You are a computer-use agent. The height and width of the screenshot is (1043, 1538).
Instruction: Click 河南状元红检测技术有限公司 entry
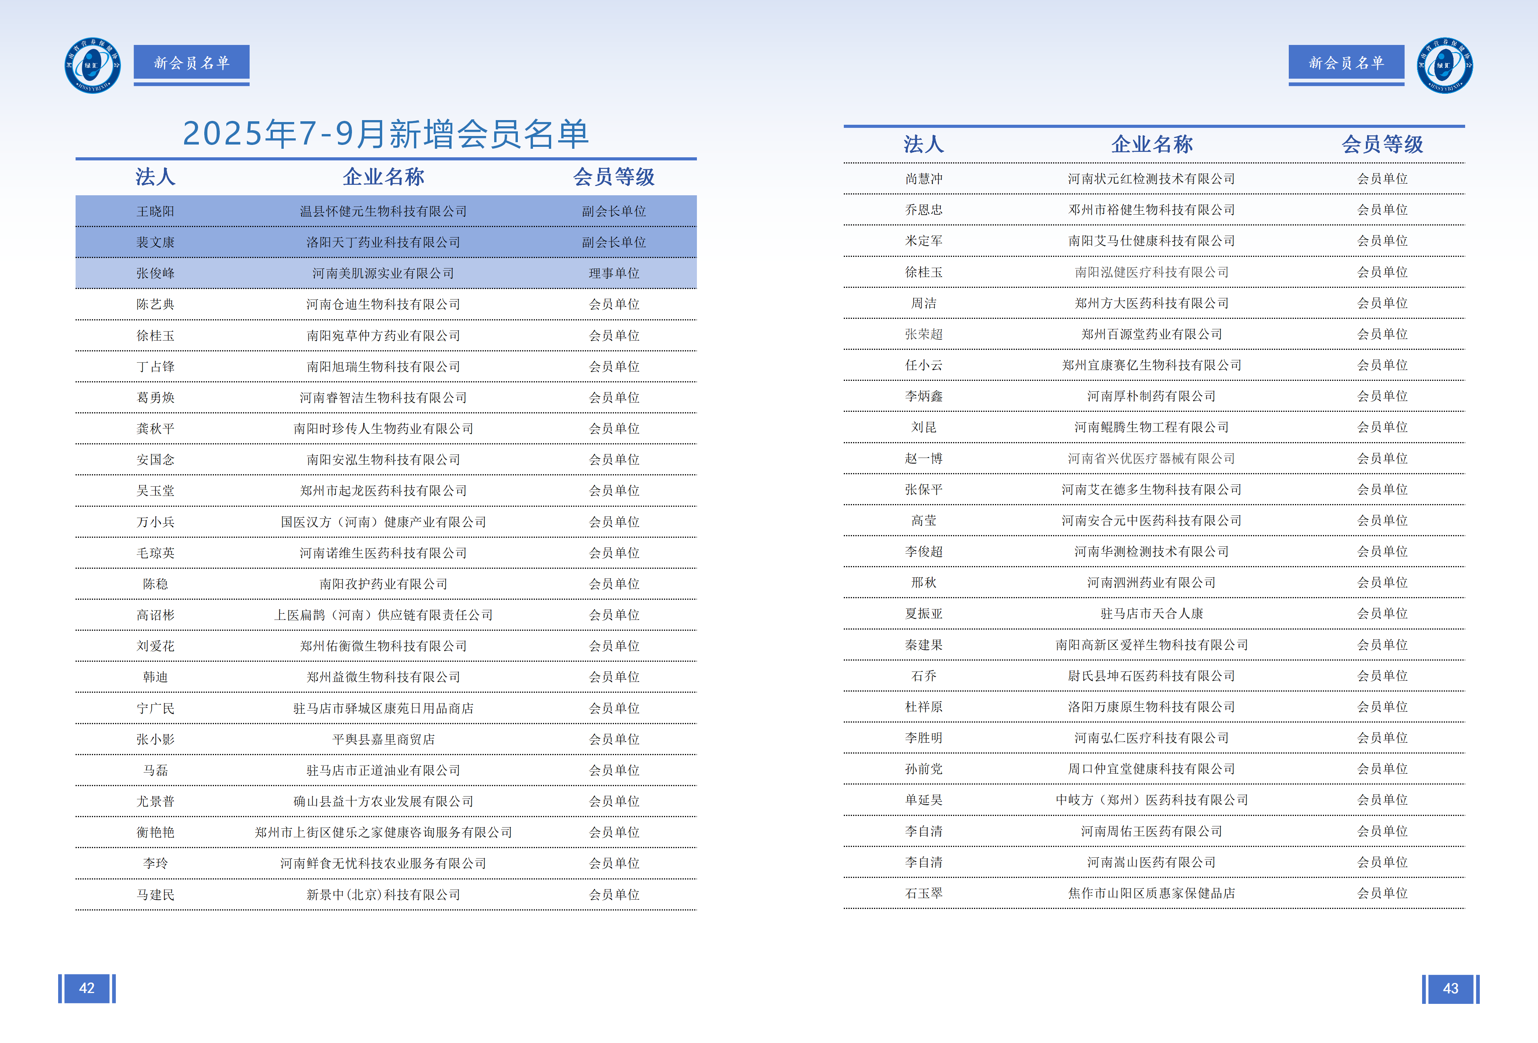(x=1151, y=179)
